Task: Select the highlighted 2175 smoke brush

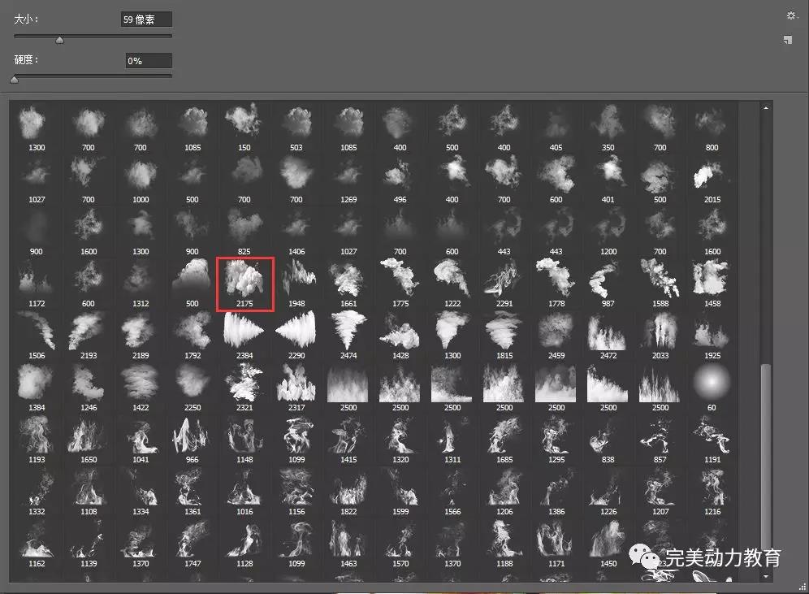Action: point(245,280)
